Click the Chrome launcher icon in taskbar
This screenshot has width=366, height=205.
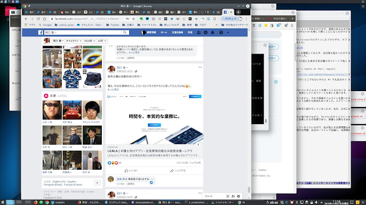(x=47, y=202)
